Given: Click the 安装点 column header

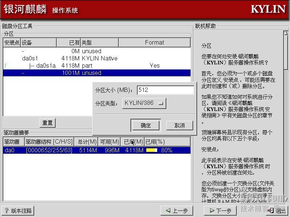Looking at the screenshot, I should [12, 43].
